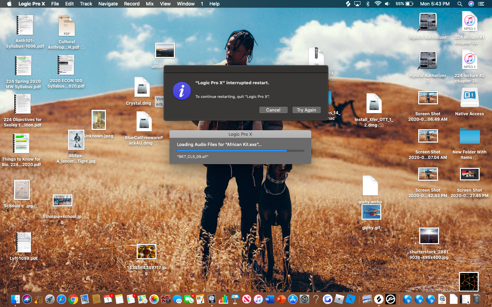Select the Crystal.dmg disk image
The width and height of the screenshot is (492, 307).
[x=142, y=87]
